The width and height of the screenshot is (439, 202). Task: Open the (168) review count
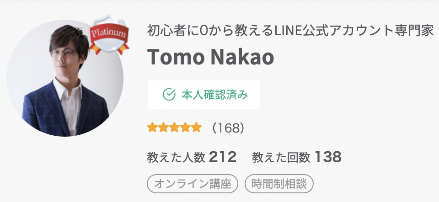[x=228, y=128]
